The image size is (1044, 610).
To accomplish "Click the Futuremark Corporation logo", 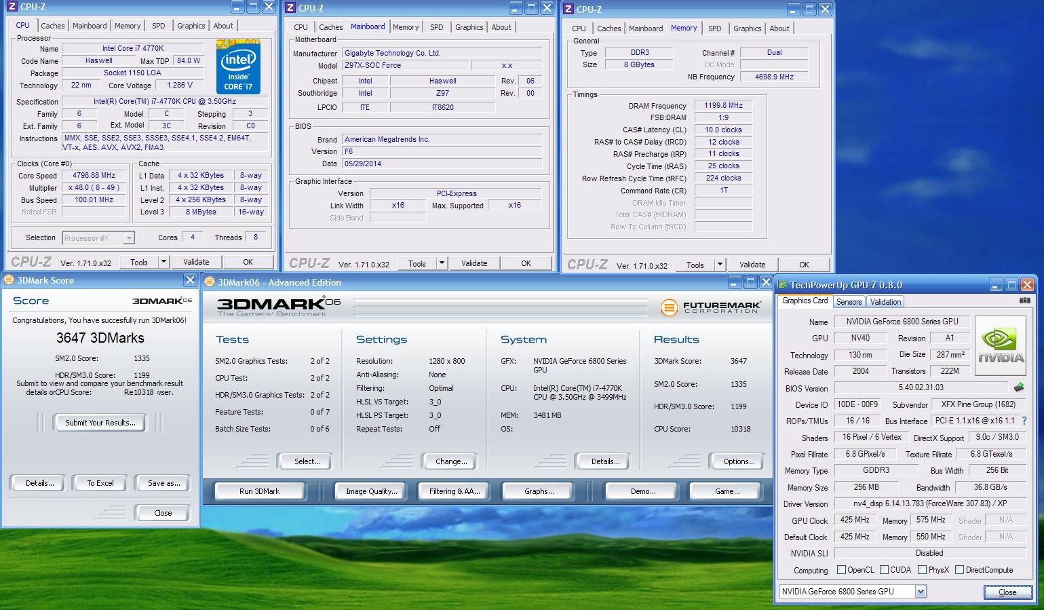I will [x=710, y=307].
